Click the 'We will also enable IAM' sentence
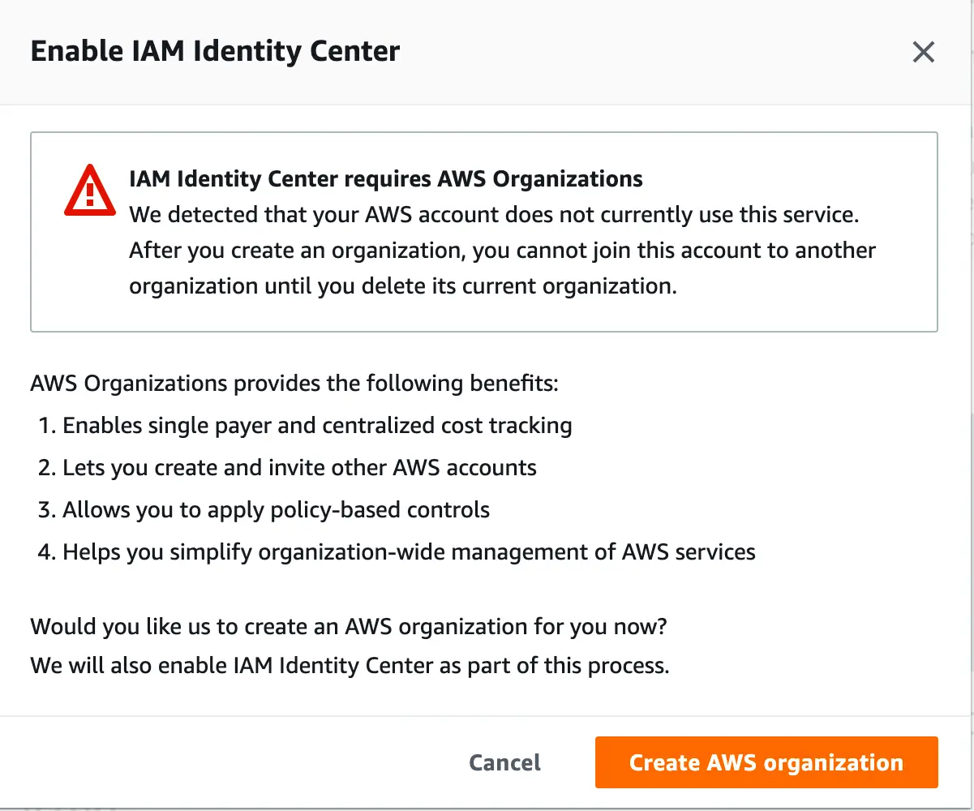 point(350,666)
